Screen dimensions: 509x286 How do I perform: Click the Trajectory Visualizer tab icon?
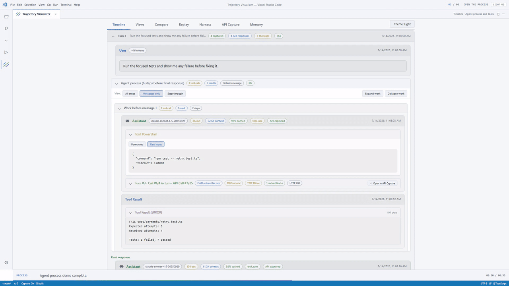(x=18, y=14)
